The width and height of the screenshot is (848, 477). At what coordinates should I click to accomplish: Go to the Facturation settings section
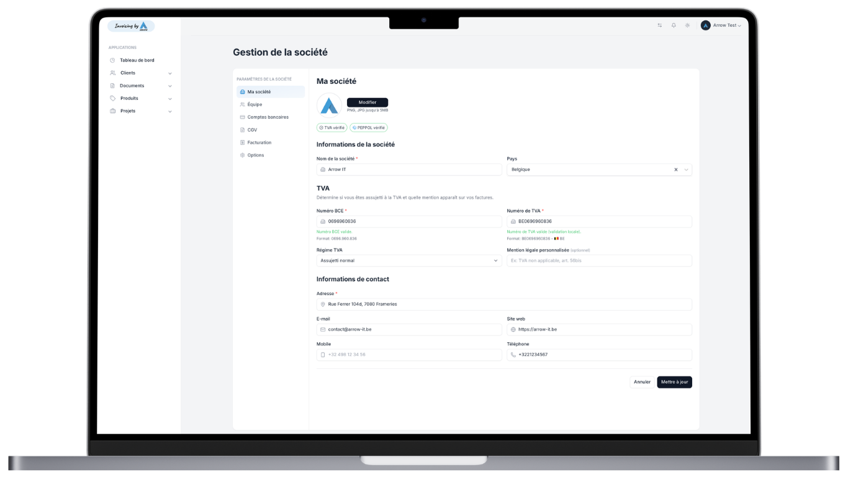pos(259,143)
